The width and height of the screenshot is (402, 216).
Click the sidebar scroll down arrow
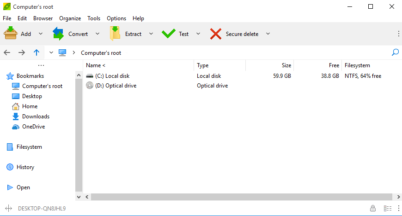[79, 197]
